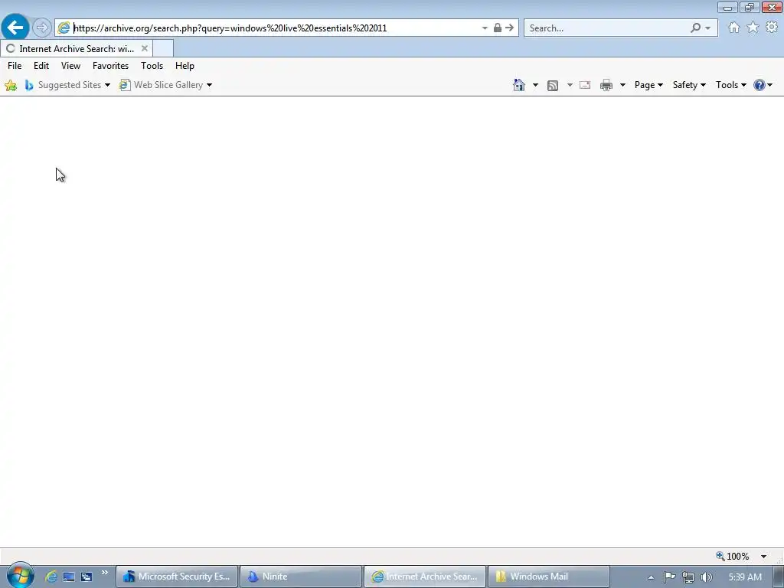The image size is (784, 588).
Task: Add to Favorites bar star icon
Action: 11,86
